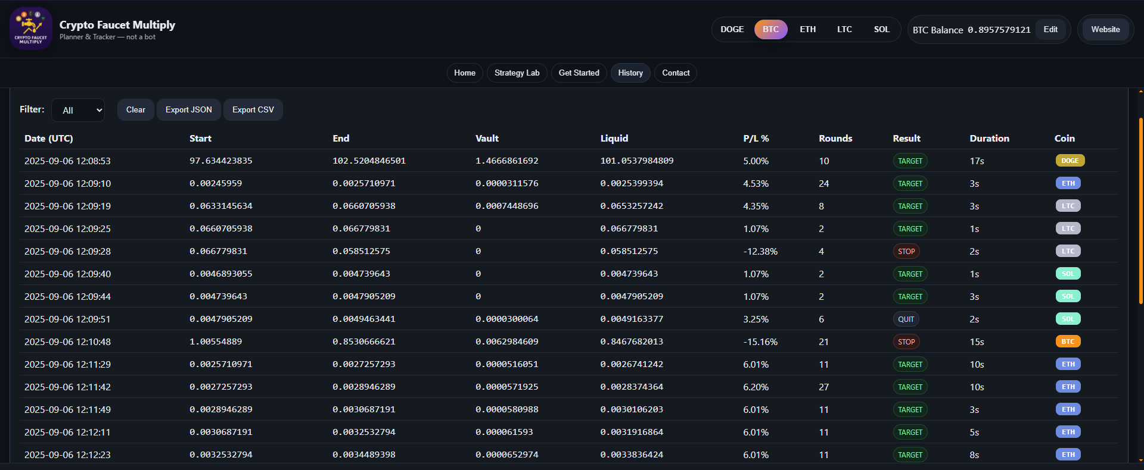Viewport: 1144px width, 470px height.
Task: Open the Website link
Action: click(x=1105, y=29)
